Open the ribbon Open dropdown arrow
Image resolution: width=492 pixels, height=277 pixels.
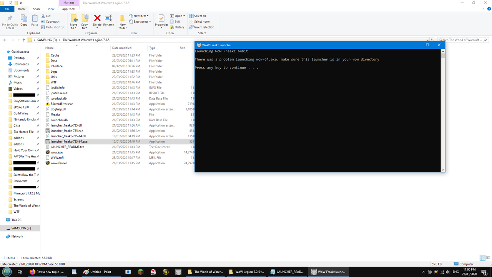pos(184,16)
